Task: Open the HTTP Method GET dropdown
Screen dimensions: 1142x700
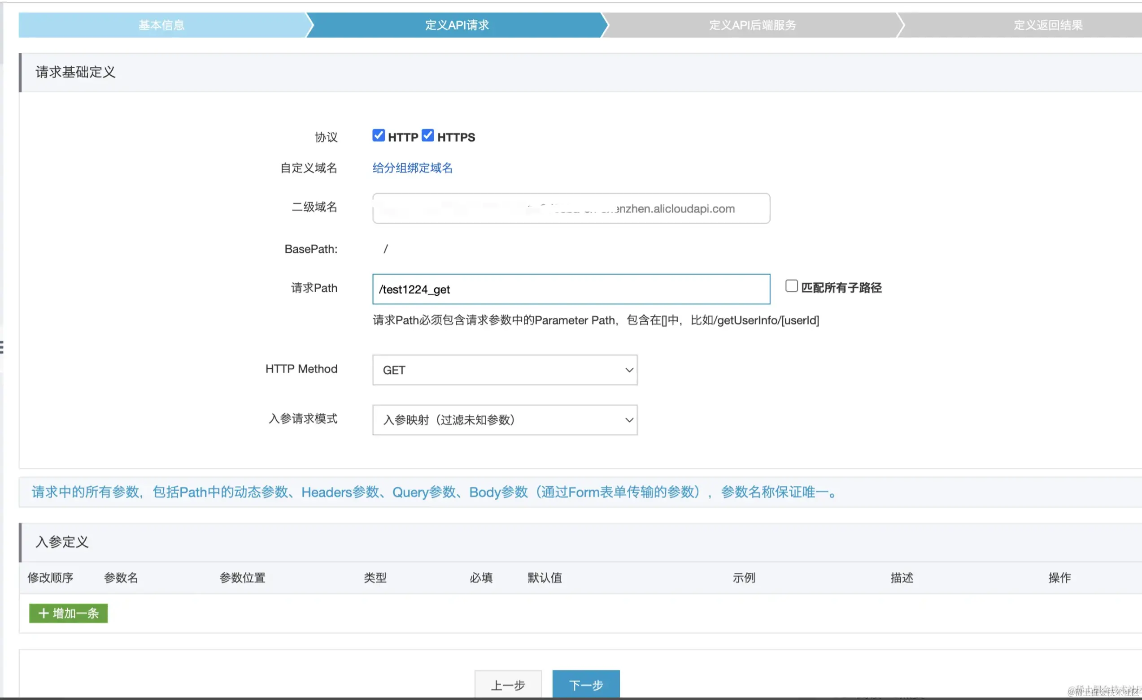Action: coord(504,370)
